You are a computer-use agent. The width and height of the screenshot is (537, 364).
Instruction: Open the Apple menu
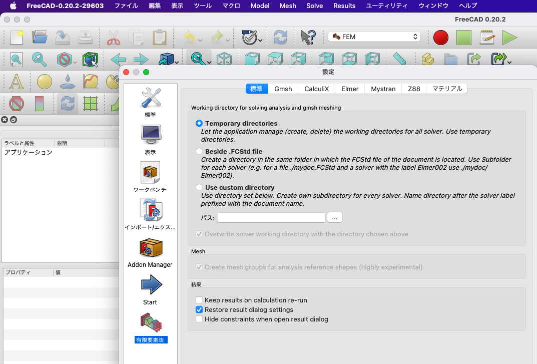coord(13,6)
